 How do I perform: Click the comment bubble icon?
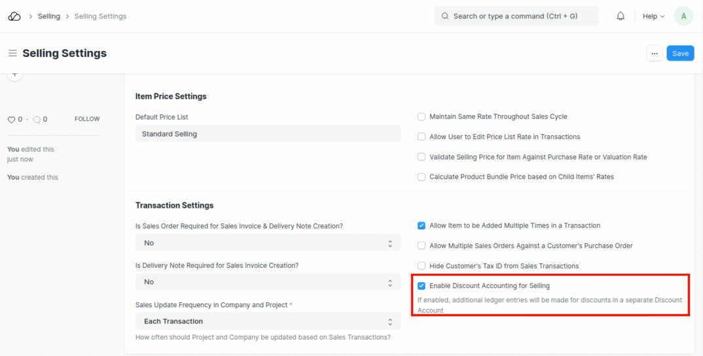click(x=37, y=120)
